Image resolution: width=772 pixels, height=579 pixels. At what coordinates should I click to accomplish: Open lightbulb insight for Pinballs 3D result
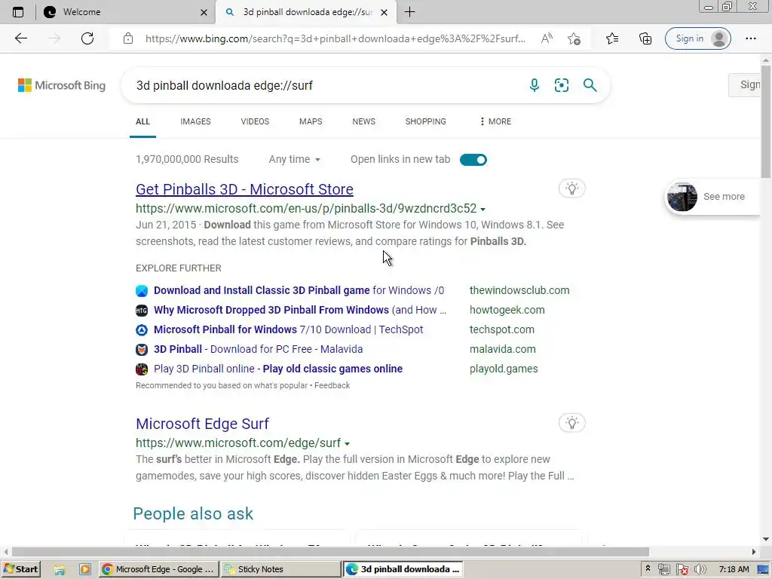(571, 188)
